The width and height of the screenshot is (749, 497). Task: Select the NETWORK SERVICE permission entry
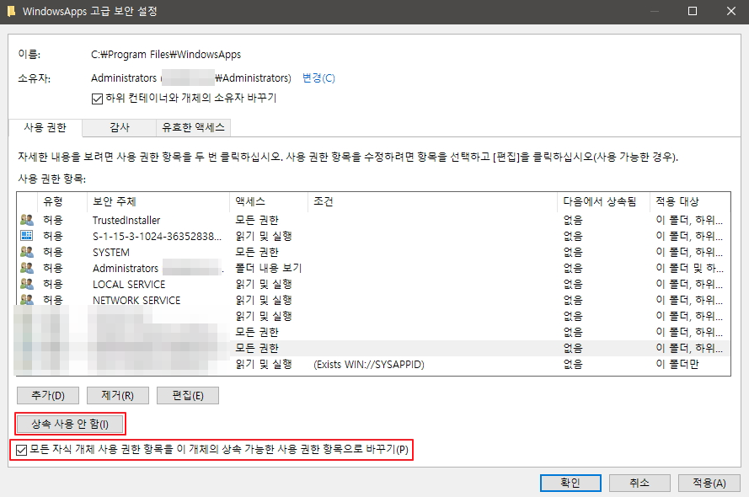click(373, 300)
